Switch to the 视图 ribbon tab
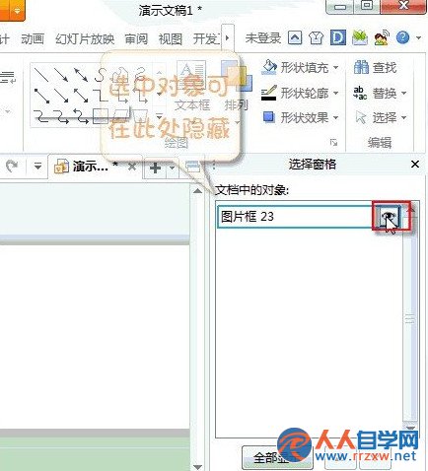 point(171,39)
